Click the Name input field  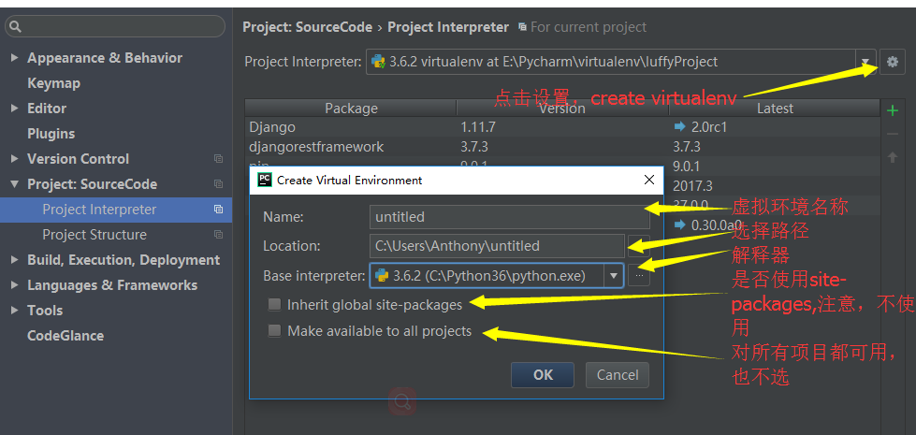[x=509, y=217]
